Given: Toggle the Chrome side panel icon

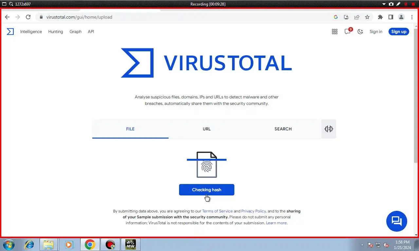Looking at the screenshot, I should (x=391, y=17).
